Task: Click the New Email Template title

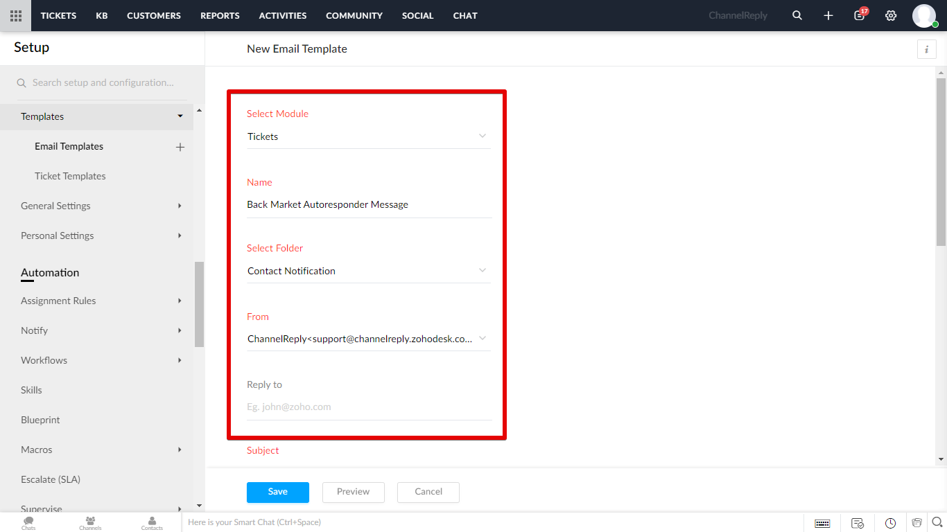Action: 297,49
